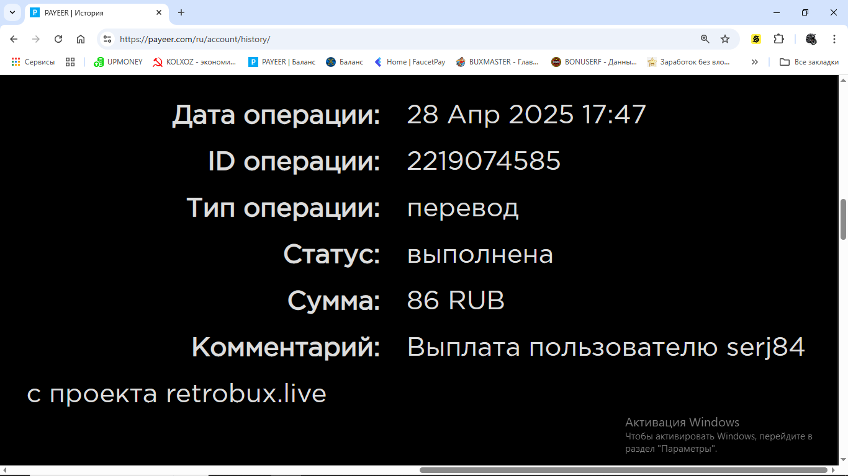Bookmark this page with star icon
848x476 pixels.
pyautogui.click(x=725, y=39)
